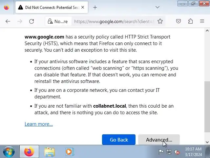Expand the list all tabs dropdown

pos(157,7)
